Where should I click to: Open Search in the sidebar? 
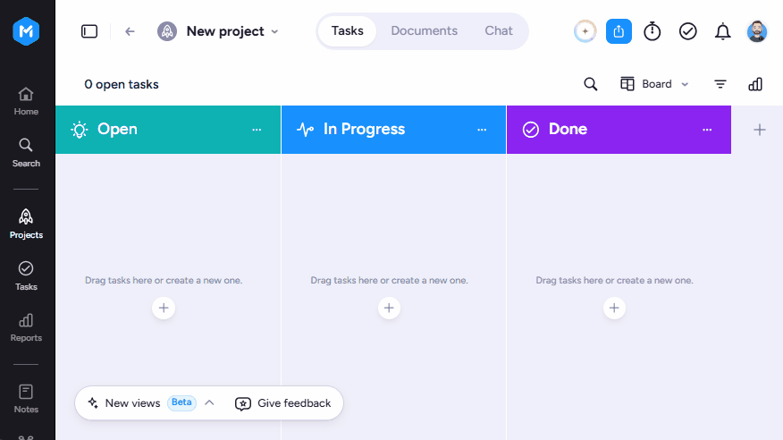pos(26,153)
